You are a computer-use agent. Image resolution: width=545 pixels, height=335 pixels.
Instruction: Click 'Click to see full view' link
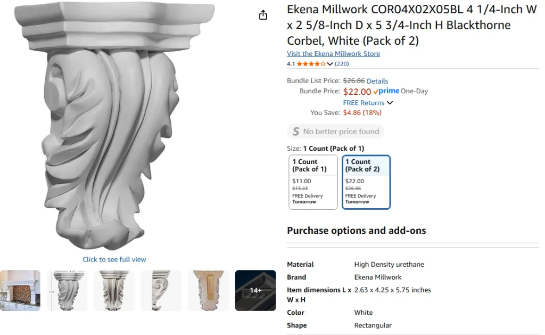tap(114, 259)
